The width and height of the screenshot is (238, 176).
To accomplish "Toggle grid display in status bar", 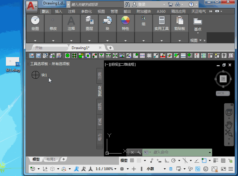I will 132,160.
